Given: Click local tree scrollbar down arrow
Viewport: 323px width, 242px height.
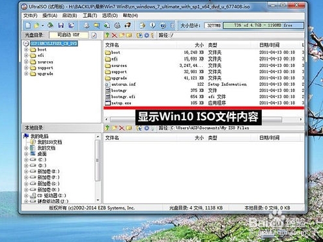Looking at the screenshot, I should click(98, 200).
